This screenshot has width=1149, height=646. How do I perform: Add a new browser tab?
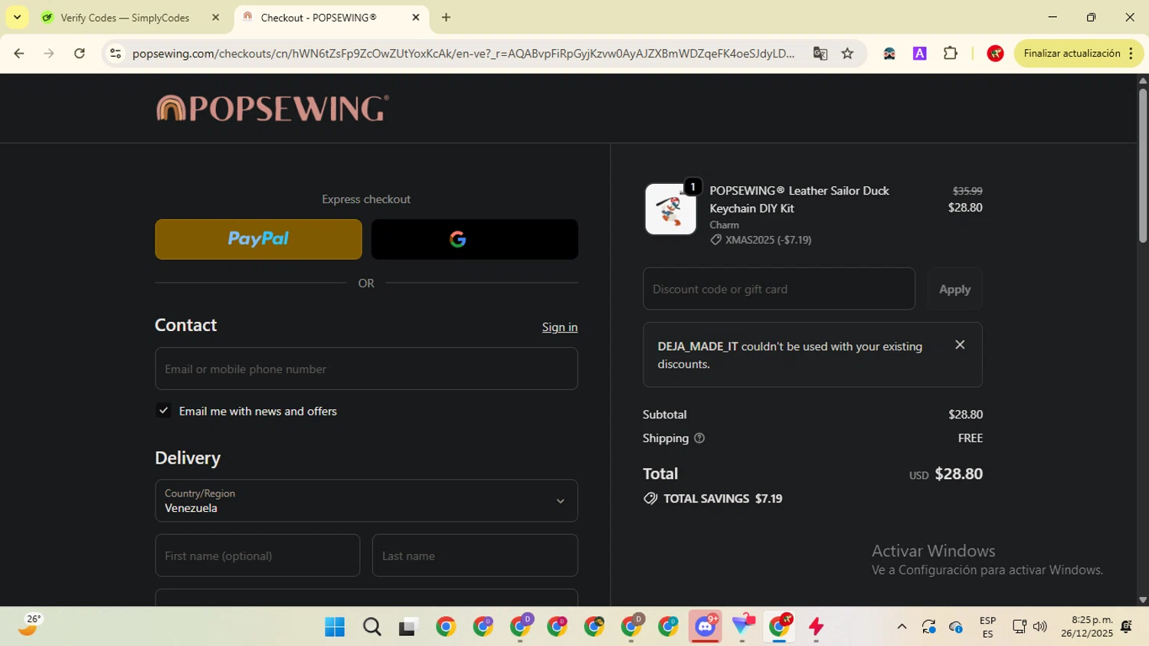pyautogui.click(x=447, y=17)
